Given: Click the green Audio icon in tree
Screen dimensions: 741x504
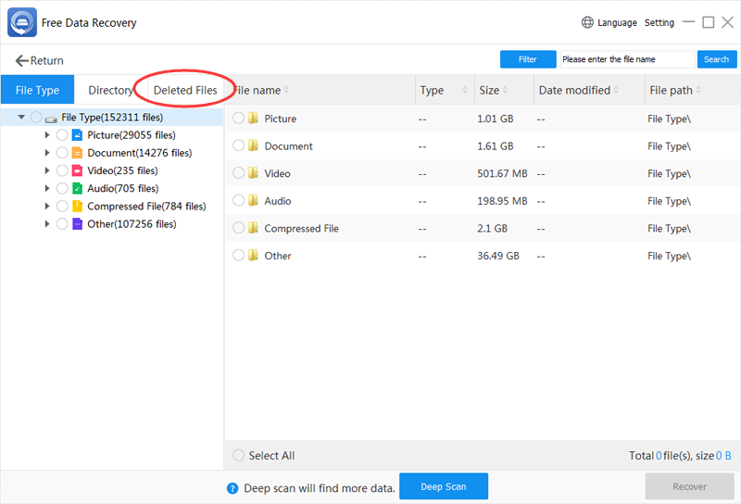Looking at the screenshot, I should pyautogui.click(x=78, y=189).
